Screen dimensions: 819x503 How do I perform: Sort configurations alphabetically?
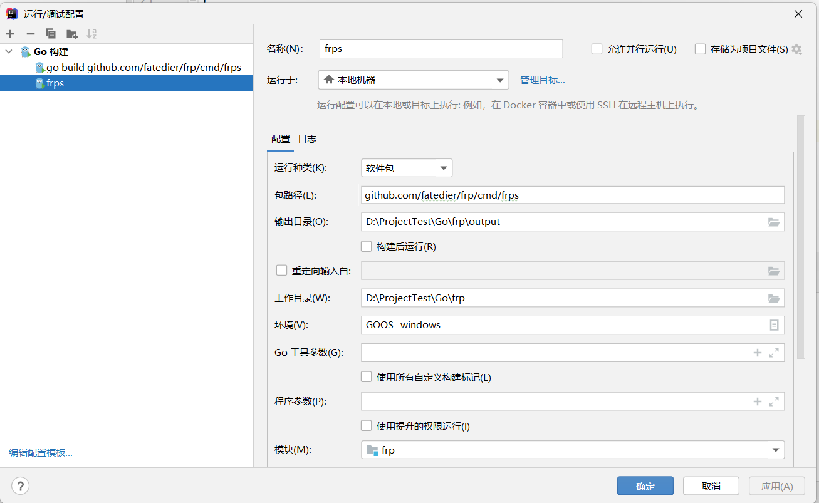coord(92,34)
